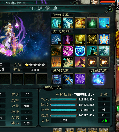Click the 共4根 dragon bone total link
Viewport: 119px width, 132px height.
click(104, 121)
